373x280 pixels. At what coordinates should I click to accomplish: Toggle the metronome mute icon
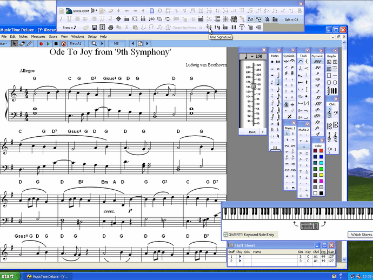pyautogui.click(x=63, y=44)
